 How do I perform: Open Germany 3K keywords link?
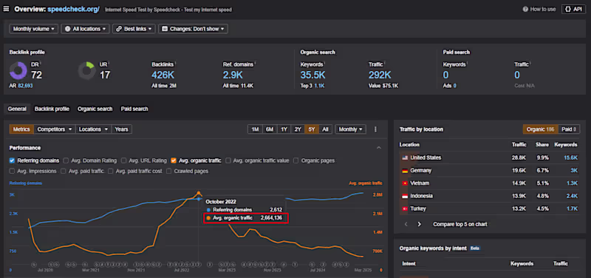point(574,171)
